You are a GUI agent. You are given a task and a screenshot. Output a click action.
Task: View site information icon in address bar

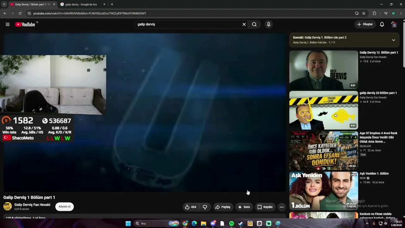29,13
